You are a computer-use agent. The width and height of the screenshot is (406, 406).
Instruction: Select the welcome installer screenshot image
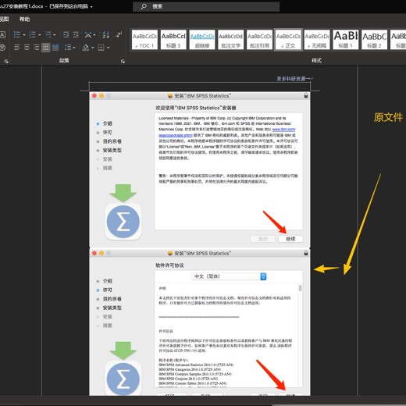pyautogui.click(x=200, y=169)
